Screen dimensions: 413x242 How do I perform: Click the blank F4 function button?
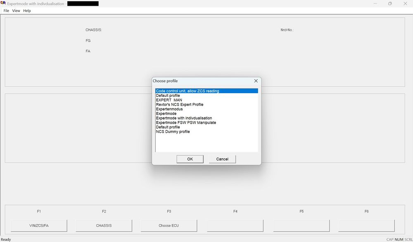pos(235,226)
